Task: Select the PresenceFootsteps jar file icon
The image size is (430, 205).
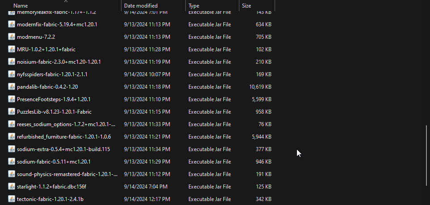Action: pos(12,99)
